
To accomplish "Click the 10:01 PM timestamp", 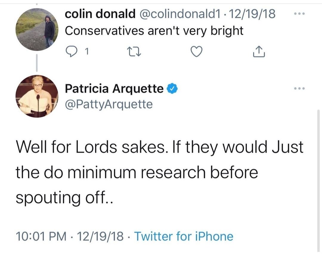I will click(x=41, y=236).
